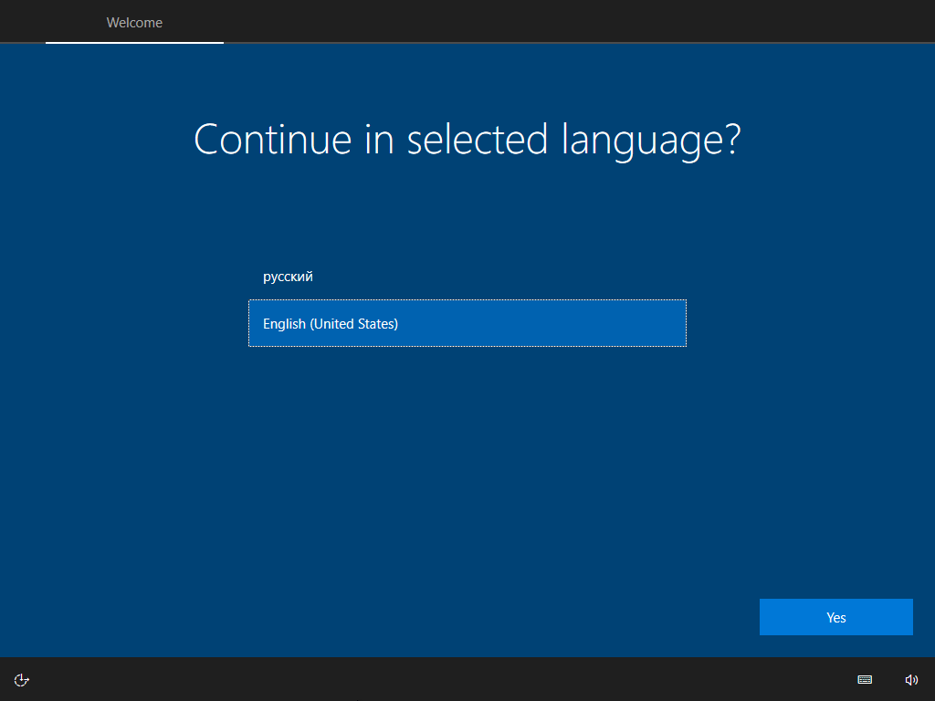Select English (United States) language
Image resolution: width=935 pixels, height=701 pixels.
(467, 323)
